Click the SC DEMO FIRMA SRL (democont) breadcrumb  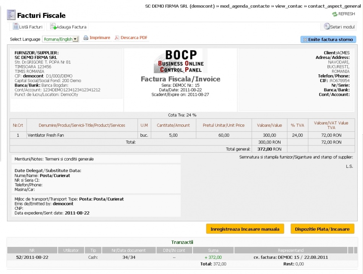pyautogui.click(x=180, y=6)
